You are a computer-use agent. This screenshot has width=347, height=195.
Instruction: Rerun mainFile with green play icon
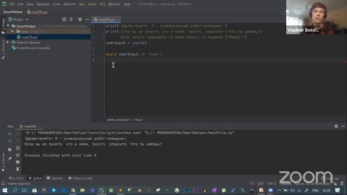(10, 134)
